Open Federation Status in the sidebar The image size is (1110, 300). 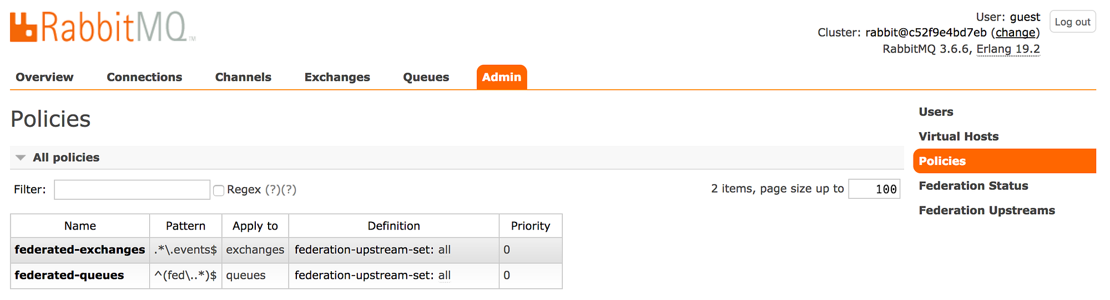[x=973, y=186]
